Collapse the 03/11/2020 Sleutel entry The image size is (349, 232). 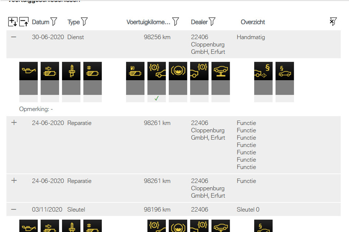click(14, 209)
